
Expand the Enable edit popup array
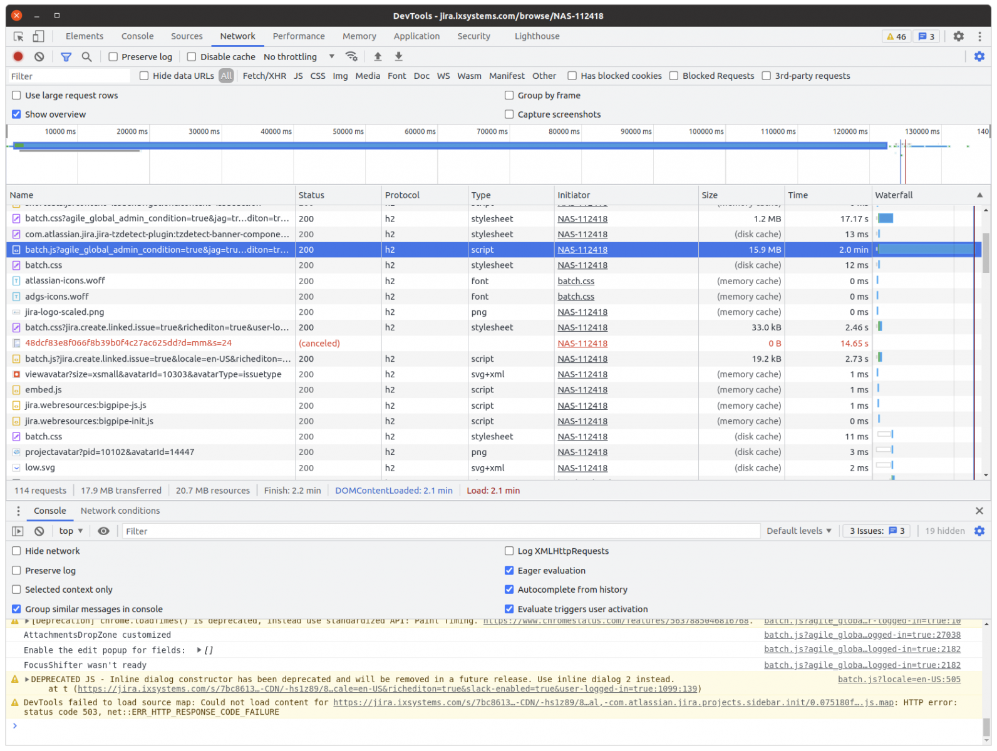coord(199,650)
